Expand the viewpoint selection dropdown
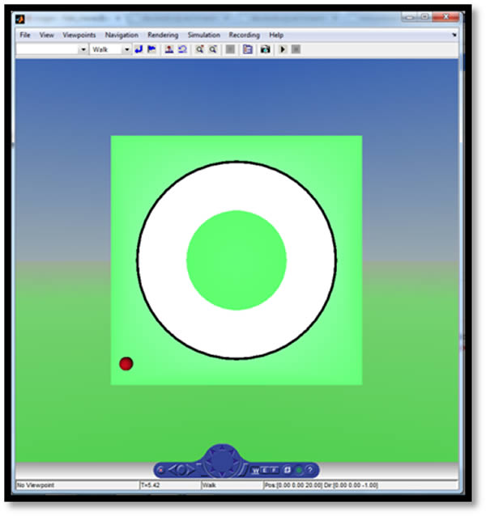Screen dimensions: 486x516 pyautogui.click(x=83, y=49)
